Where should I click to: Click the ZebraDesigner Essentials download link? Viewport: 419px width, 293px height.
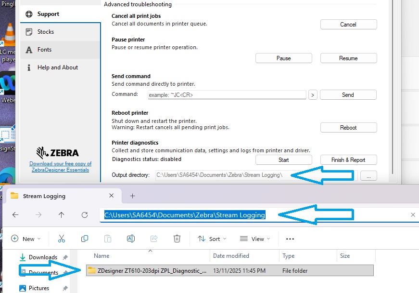61,167
